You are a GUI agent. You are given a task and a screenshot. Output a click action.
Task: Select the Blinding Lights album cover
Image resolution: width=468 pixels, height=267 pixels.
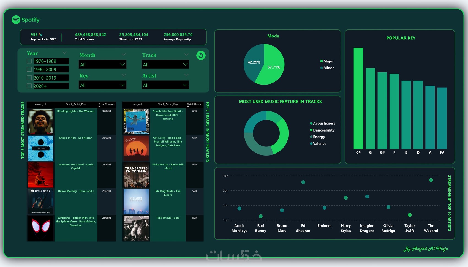coord(41,122)
